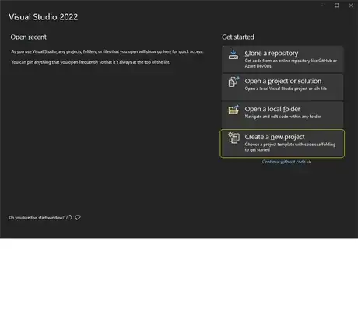This screenshot has height=319, width=358.
Task: Maximize the Visual Studio 2022 window
Action: tap(337, 5)
